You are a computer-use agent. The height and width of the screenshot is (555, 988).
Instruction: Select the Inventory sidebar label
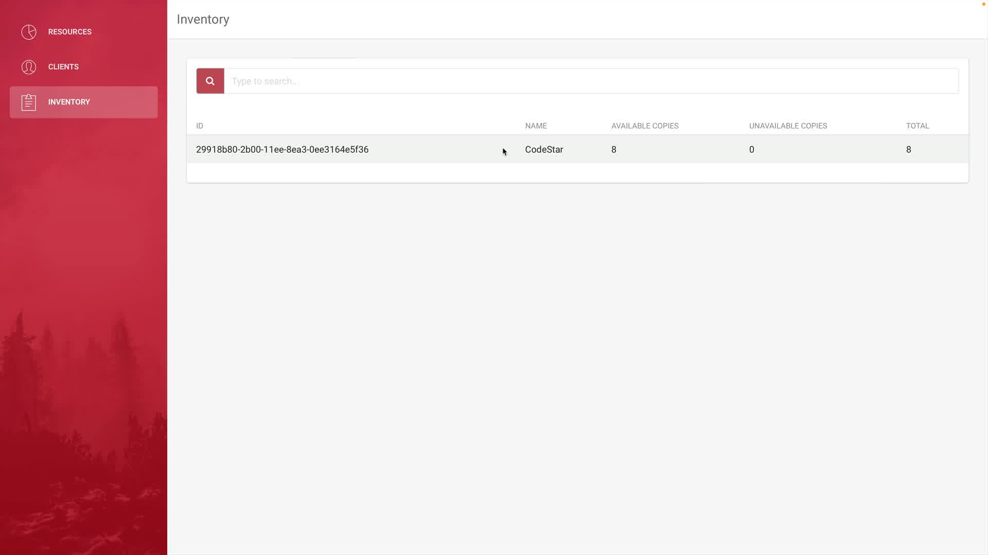69,102
